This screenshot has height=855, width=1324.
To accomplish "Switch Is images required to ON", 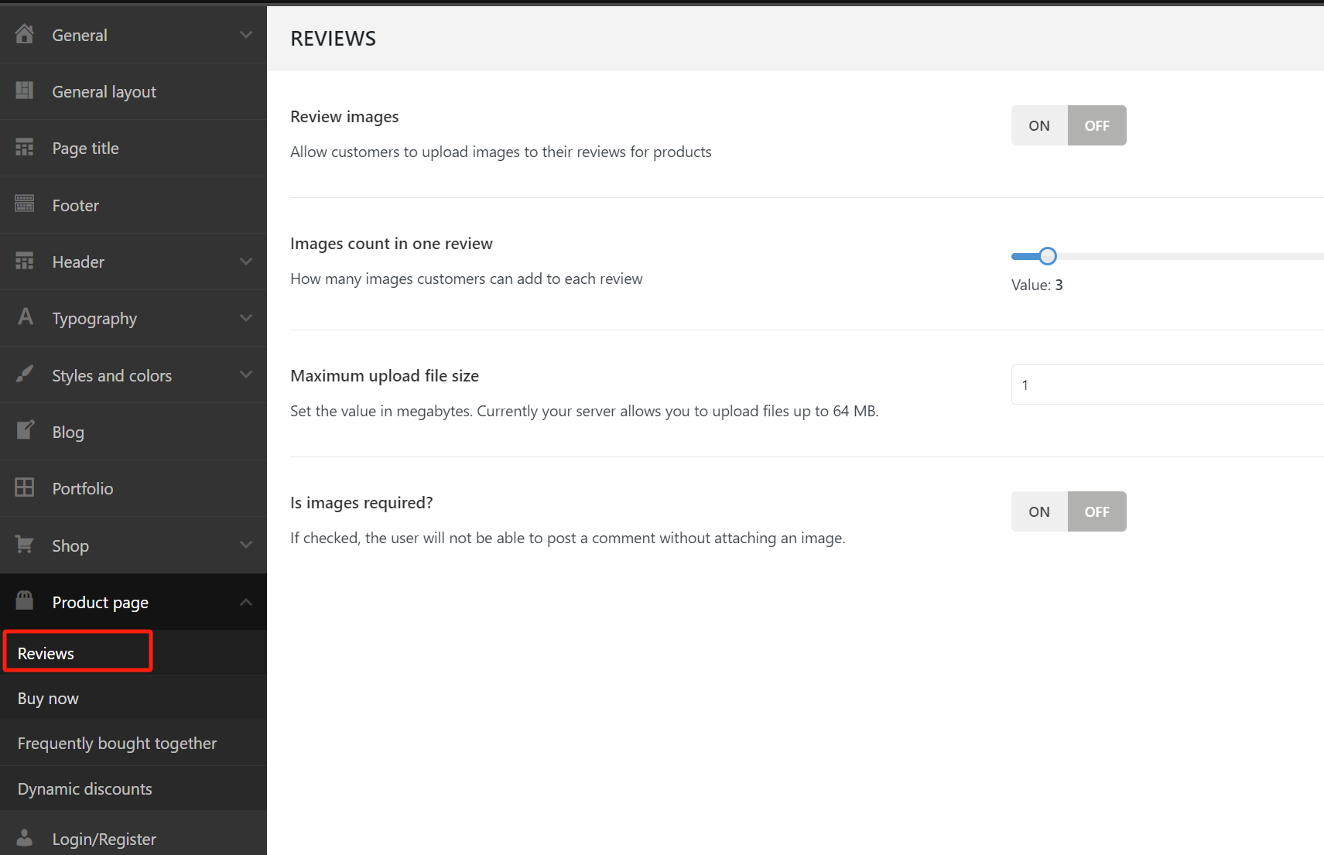I will [1038, 511].
